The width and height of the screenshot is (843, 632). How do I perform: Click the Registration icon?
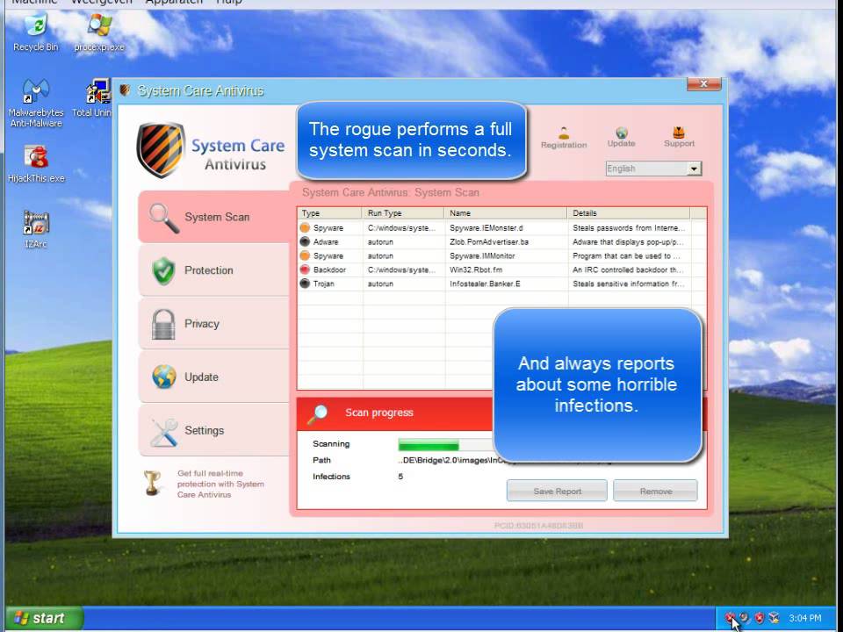(x=564, y=133)
